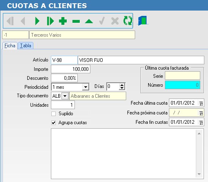The width and height of the screenshot is (208, 182).
Task: Click the green up-triangle edit icon
Action: [x=89, y=21]
